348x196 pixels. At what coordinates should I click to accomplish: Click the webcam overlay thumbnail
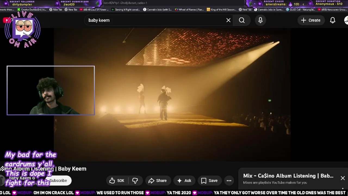51,90
